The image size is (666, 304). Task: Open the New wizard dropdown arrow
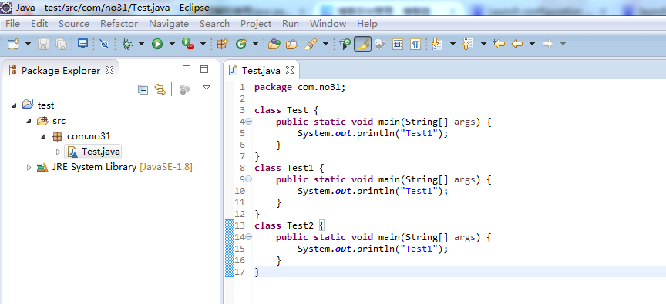(28, 44)
